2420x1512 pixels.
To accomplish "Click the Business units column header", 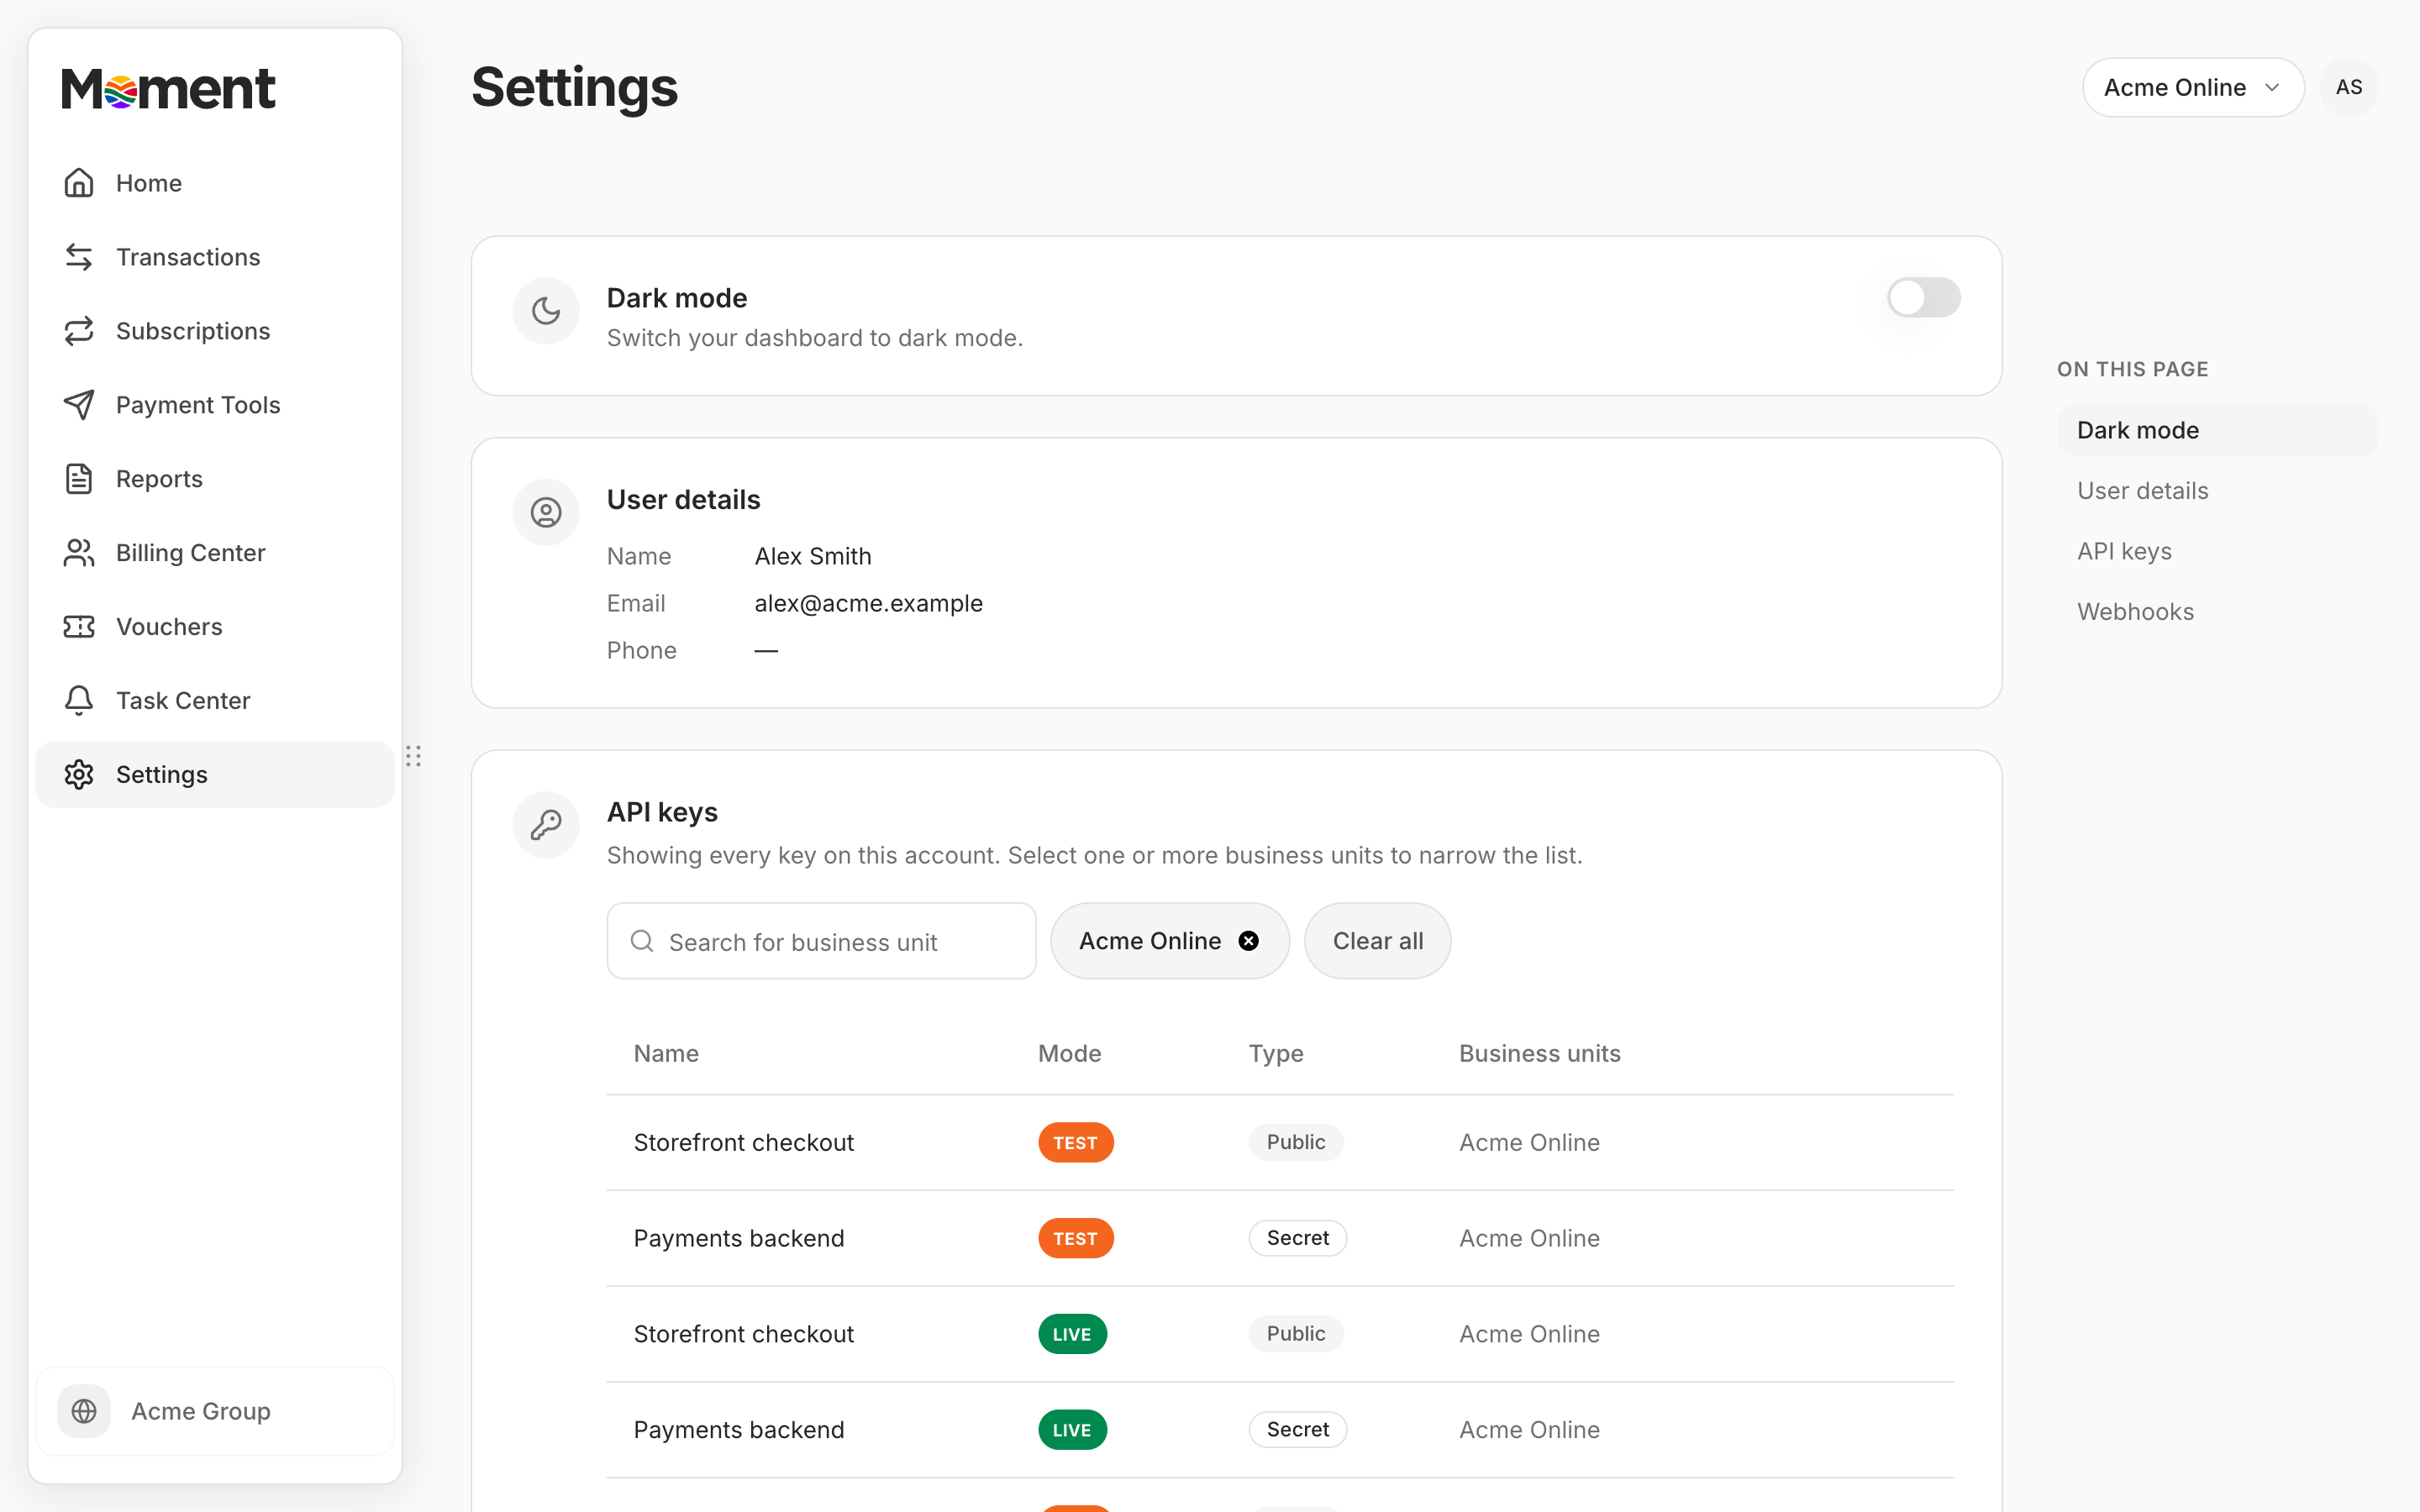I will pos(1539,1054).
